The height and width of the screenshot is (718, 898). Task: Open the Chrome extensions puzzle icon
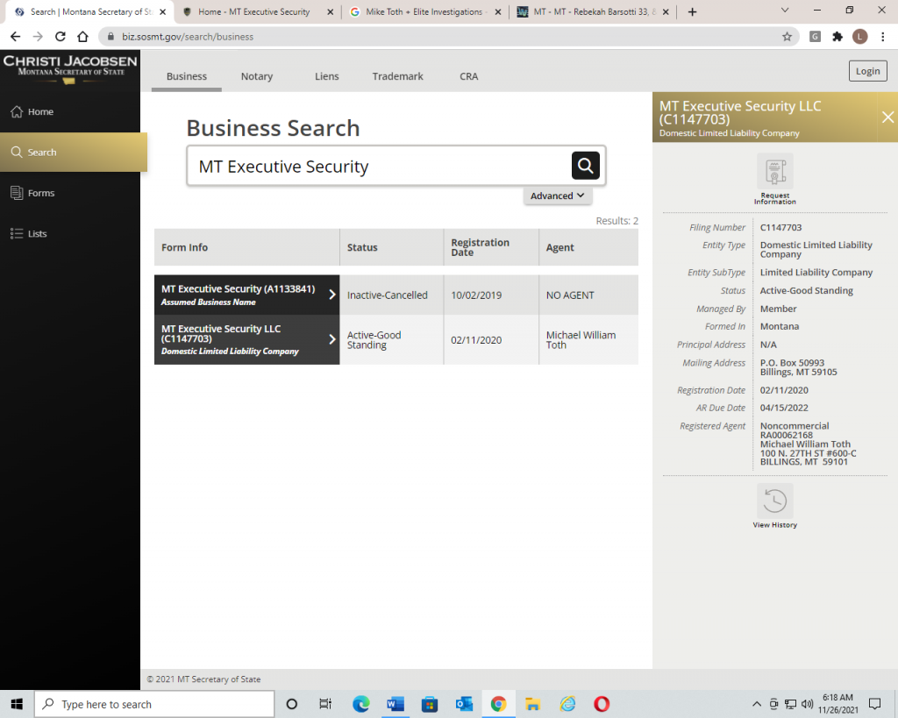point(837,37)
